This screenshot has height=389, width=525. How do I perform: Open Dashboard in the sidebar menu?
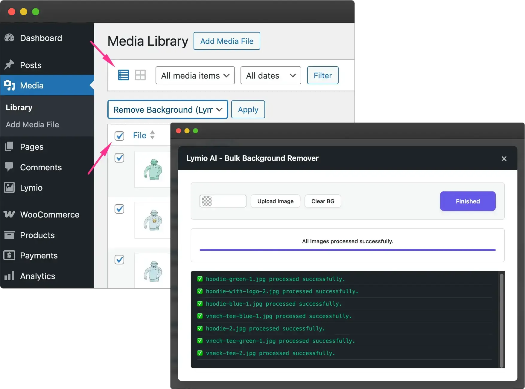click(x=47, y=38)
